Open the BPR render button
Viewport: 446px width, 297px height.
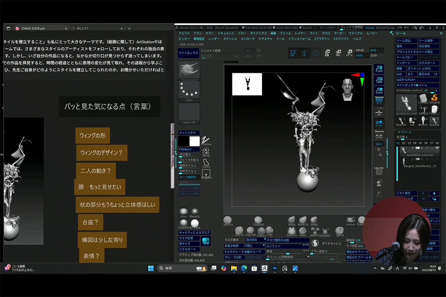206,240
